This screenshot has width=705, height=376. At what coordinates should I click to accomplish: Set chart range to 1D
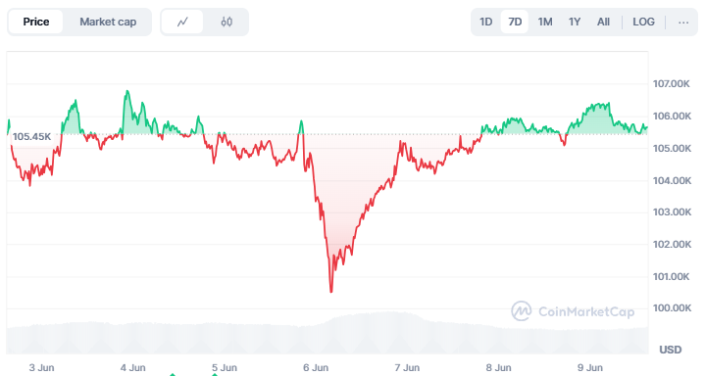[486, 22]
